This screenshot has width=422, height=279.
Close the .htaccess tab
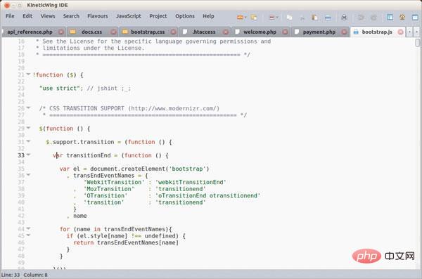click(226, 32)
